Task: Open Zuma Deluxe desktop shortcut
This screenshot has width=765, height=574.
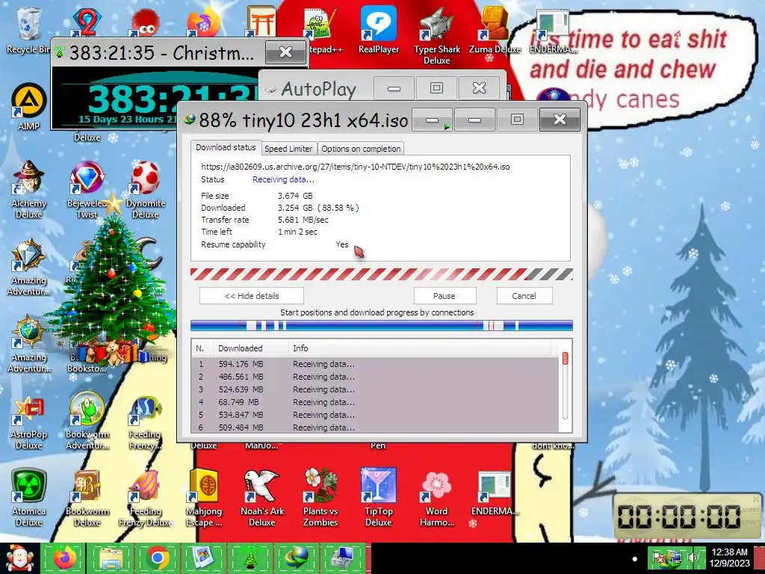Action: tap(495, 30)
